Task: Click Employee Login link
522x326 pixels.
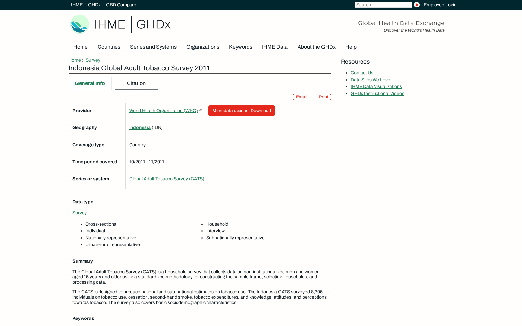Action: point(440,5)
